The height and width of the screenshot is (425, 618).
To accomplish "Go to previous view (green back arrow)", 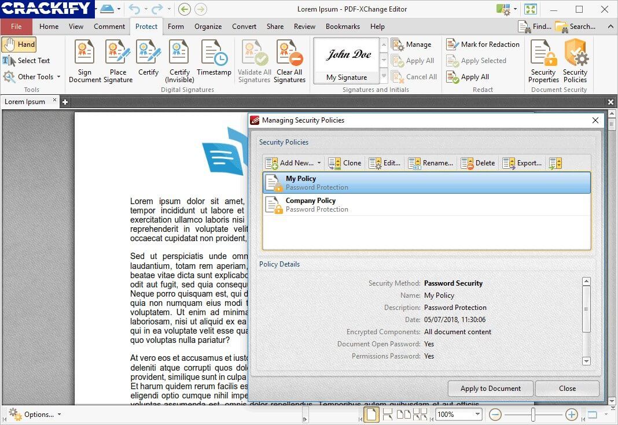I will point(185,9).
